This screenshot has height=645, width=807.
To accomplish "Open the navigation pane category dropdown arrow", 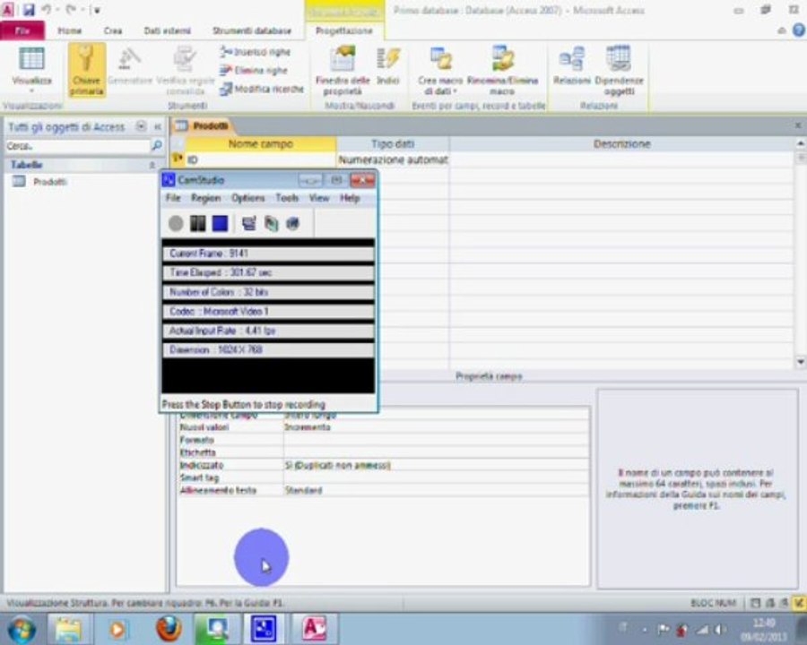I will (141, 126).
